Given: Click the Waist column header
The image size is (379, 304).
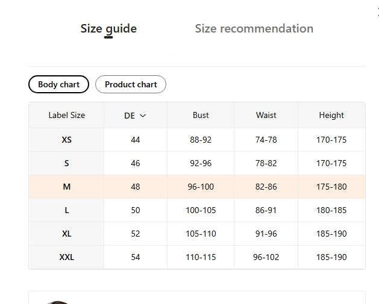Looking at the screenshot, I should [x=266, y=115].
